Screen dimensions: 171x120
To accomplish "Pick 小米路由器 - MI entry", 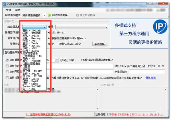I will point(32,56).
